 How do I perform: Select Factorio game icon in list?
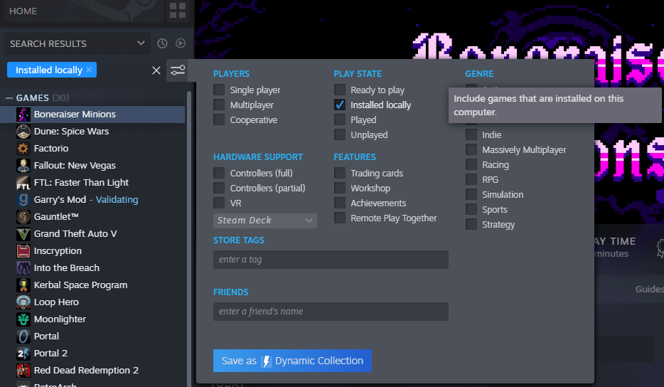pyautogui.click(x=23, y=148)
